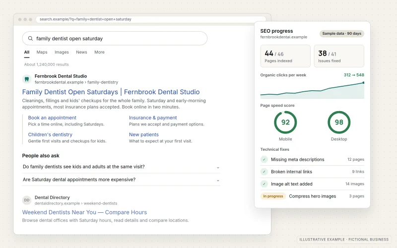Click the Dental Directory DD favicon
The height and width of the screenshot is (248, 397).
tap(27, 200)
